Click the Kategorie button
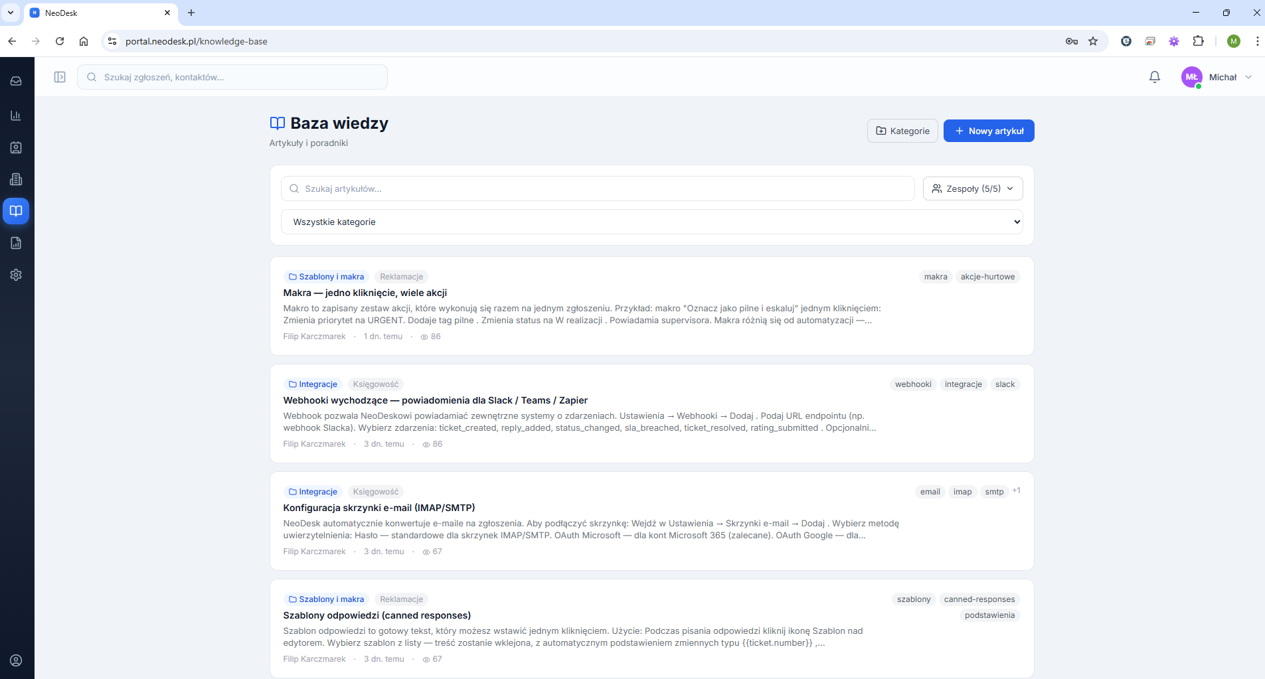The height and width of the screenshot is (679, 1265). point(902,131)
